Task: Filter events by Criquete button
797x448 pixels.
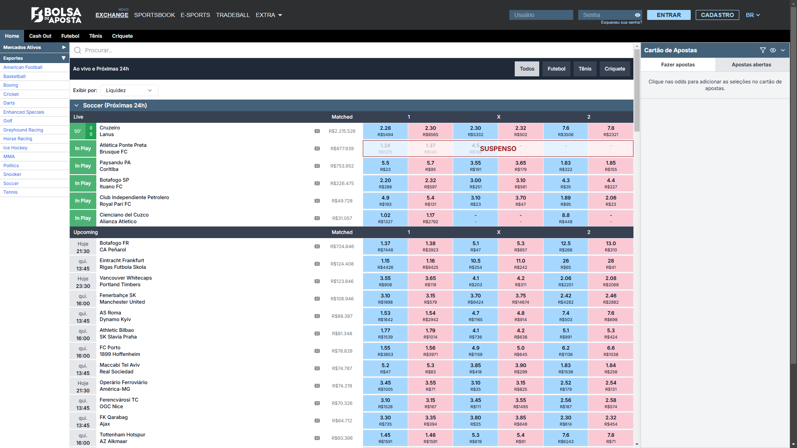Action: 615,69
